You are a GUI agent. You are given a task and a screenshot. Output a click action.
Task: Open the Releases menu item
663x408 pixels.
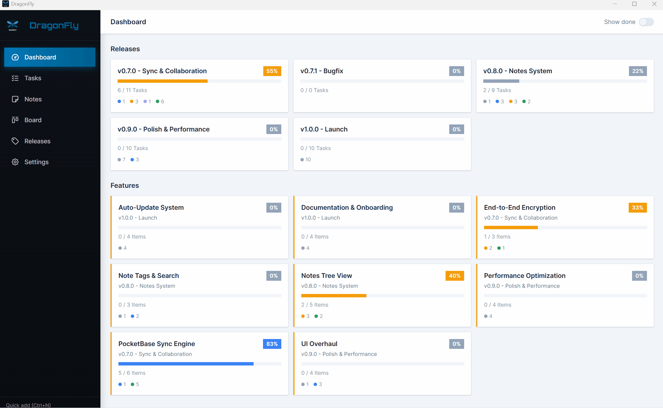(37, 141)
